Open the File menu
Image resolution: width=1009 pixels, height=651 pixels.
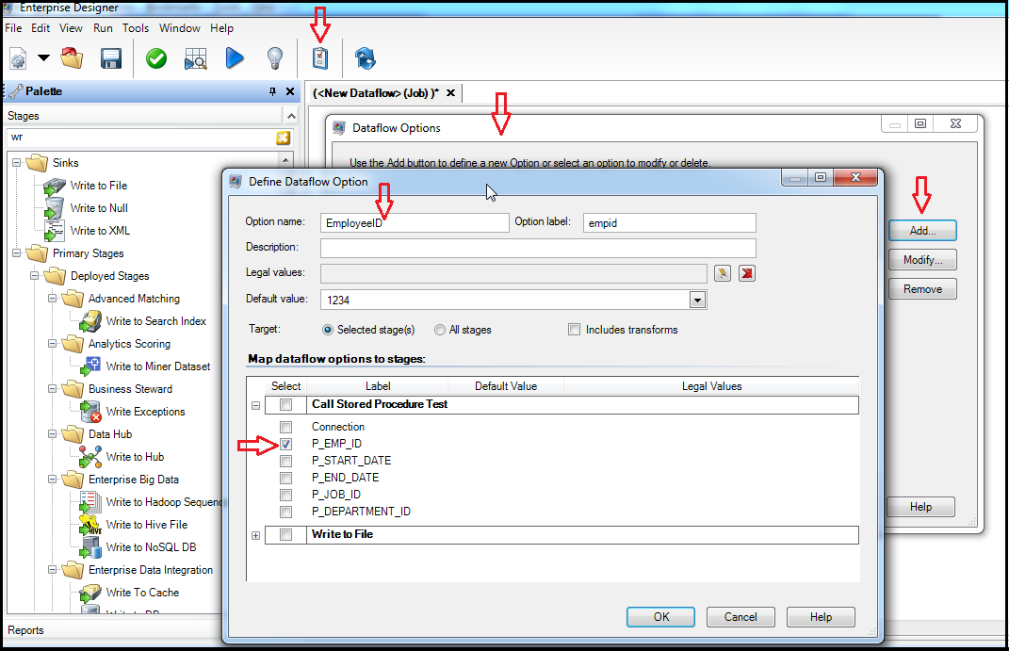13,28
